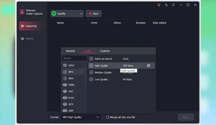Screen dimensions: 216x125
Task: Open the High Quality settings gear
Action: tap(148, 66)
